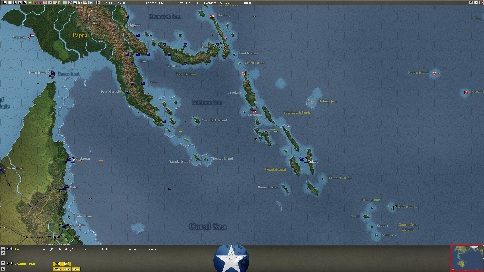The height and width of the screenshot is (272, 484).
Task: Click the 'Ships in Port: 0' value
Action: pos(132,249)
